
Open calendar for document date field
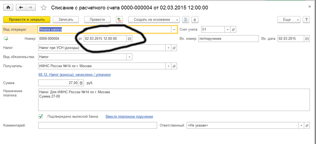pos(129,38)
